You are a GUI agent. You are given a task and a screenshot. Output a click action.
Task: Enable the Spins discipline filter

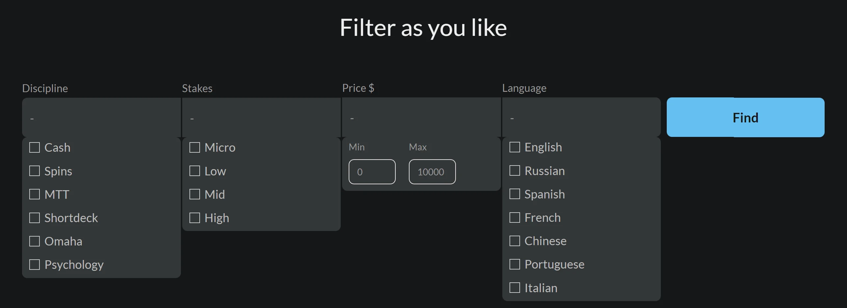(35, 171)
